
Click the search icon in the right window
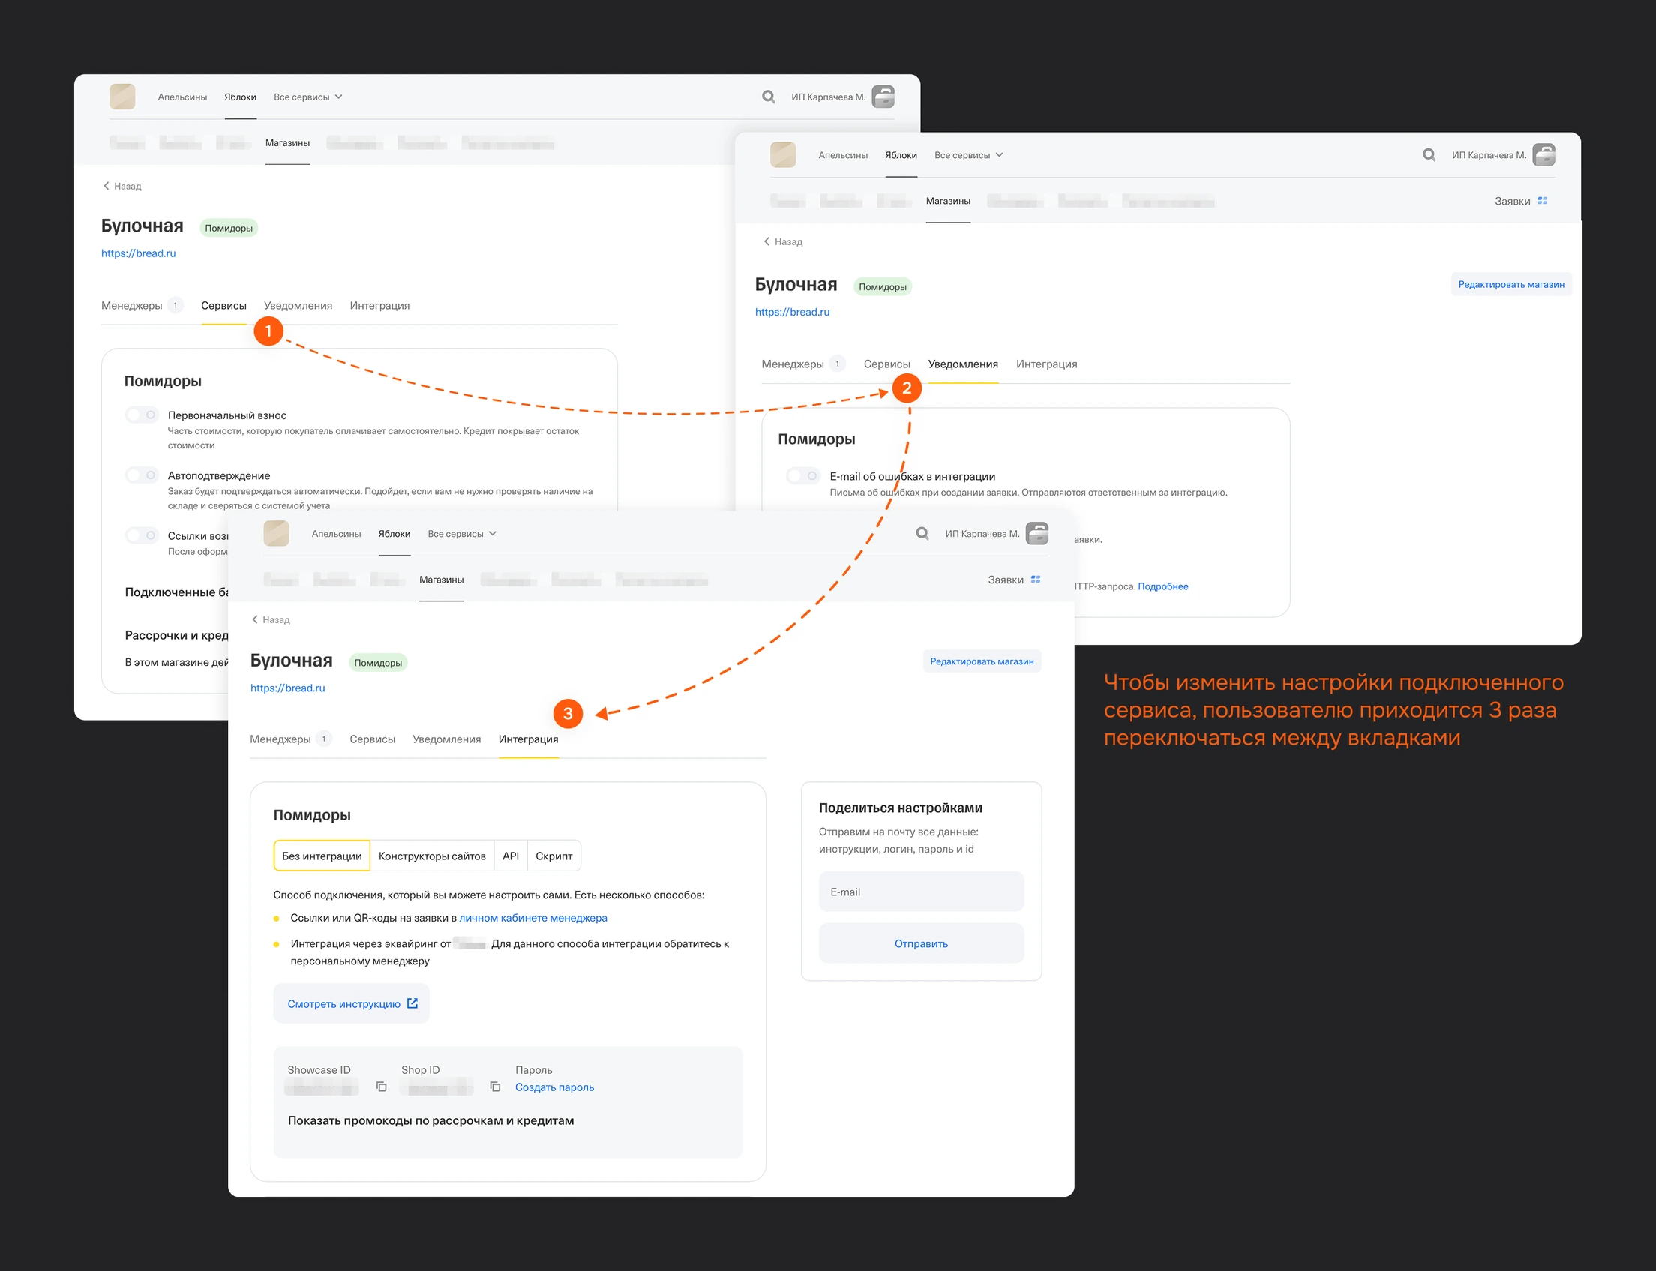click(x=1428, y=155)
